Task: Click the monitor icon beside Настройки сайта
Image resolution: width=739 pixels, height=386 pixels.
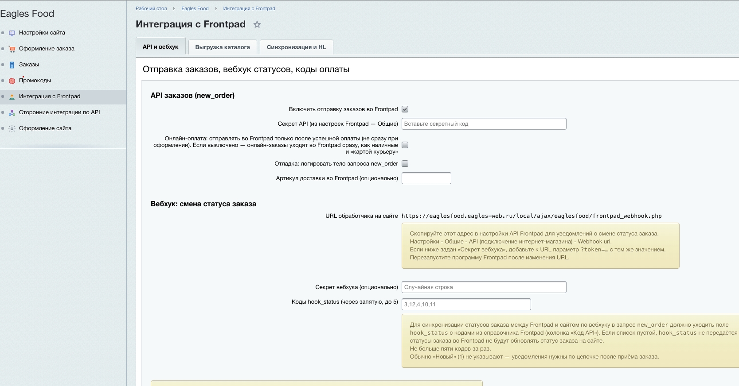Action: [12, 33]
